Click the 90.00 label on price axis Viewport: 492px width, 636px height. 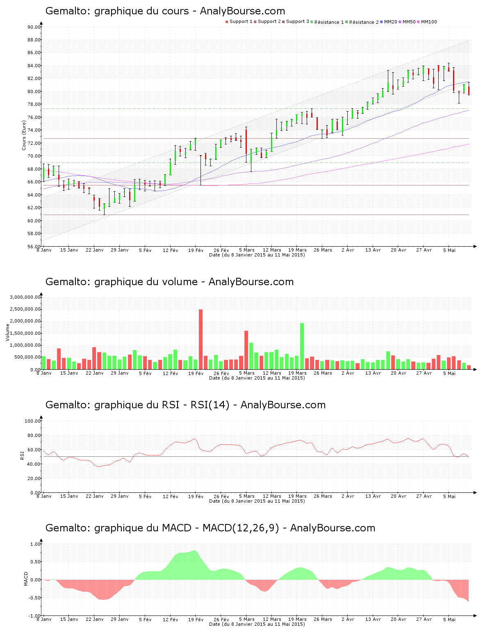tap(34, 27)
